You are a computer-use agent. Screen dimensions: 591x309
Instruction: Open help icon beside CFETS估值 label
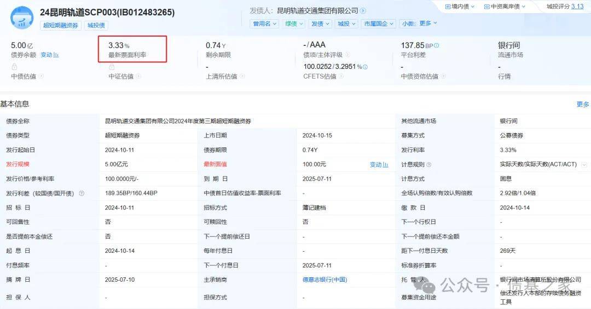point(341,76)
